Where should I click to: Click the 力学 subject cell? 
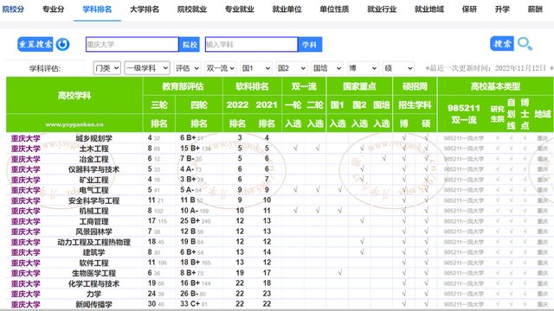pyautogui.click(x=93, y=294)
